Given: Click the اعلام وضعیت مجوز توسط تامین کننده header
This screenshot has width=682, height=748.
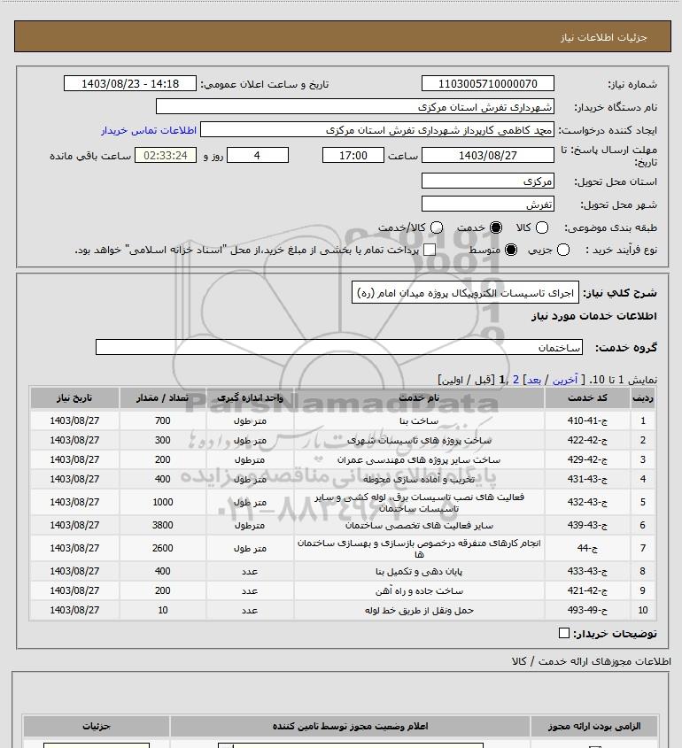Looking at the screenshot, I should click(350, 726).
